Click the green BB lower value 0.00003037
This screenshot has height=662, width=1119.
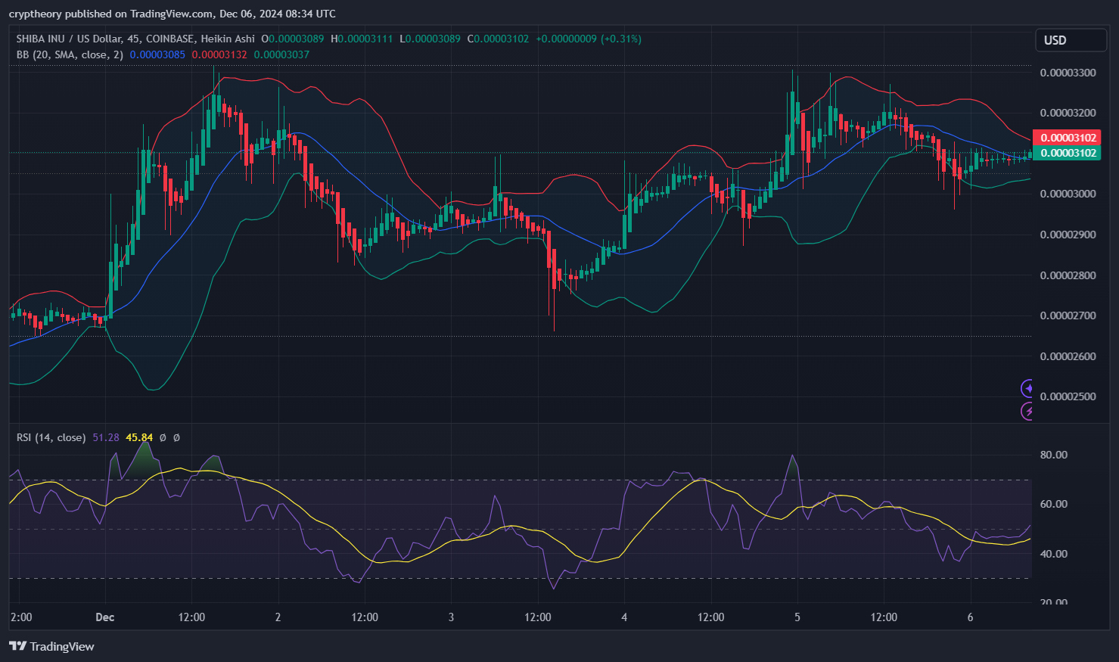coord(281,54)
